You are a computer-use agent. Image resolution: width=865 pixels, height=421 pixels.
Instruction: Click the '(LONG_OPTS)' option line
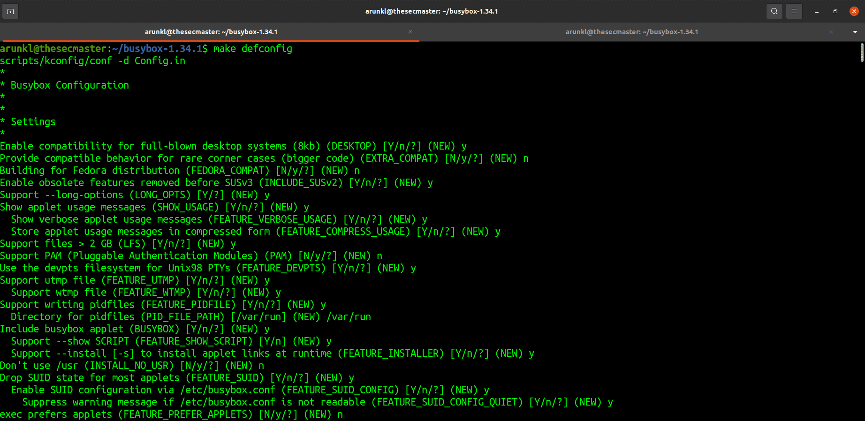pos(135,195)
